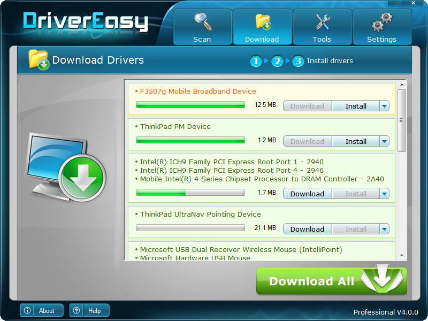Expand dropdown arrow for ThinkPad PM Device
The width and height of the screenshot is (428, 321).
tap(384, 141)
